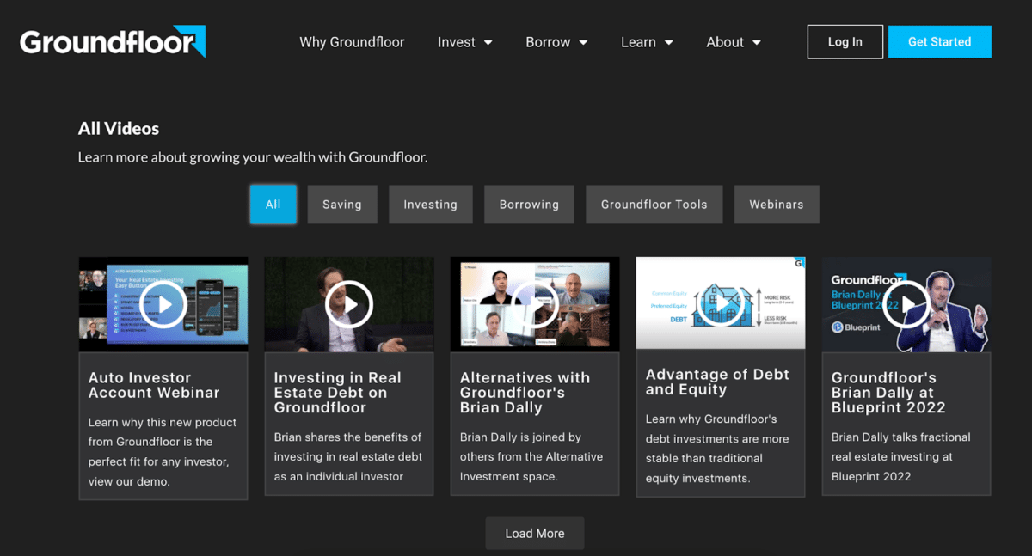Open the Why Groundfloor page
The height and width of the screenshot is (556, 1032).
[352, 42]
